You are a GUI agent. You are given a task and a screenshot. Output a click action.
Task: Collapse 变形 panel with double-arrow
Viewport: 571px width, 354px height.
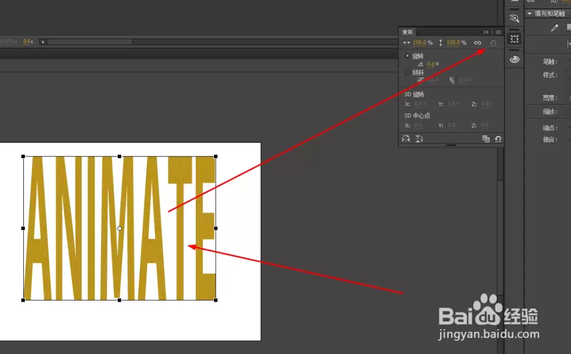tap(486, 32)
